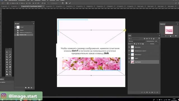179x101 pixels.
Task: Create new snapshot camera icon in History
Action: click(x=29, y=88)
